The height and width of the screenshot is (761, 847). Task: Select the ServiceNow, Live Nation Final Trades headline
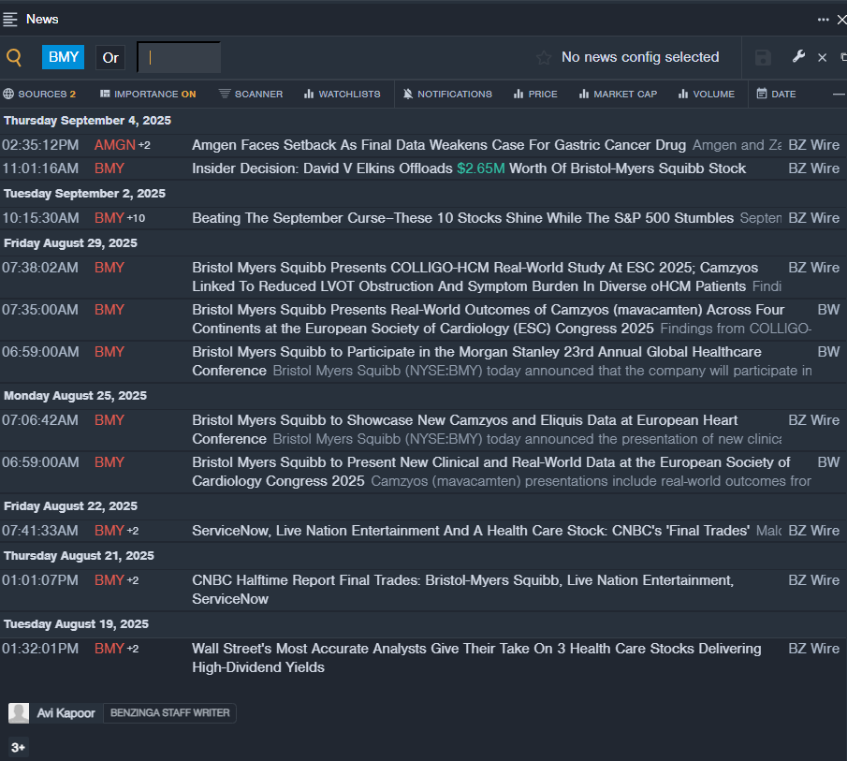click(x=471, y=531)
